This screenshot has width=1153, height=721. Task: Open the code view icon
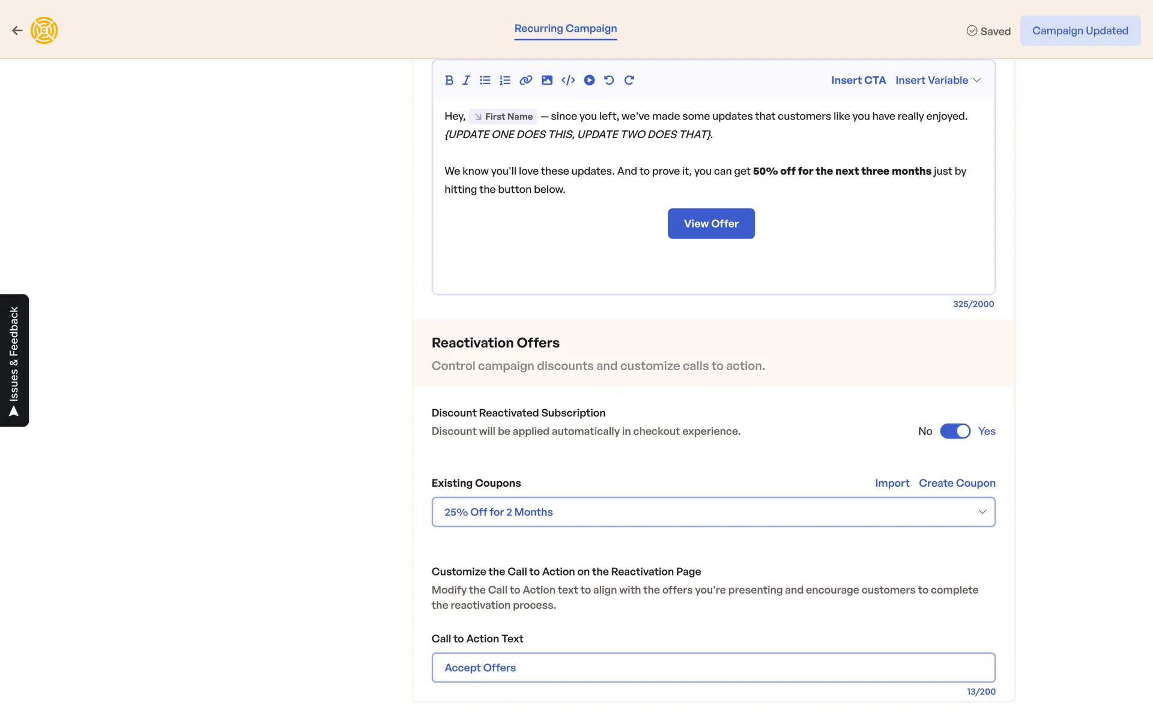click(x=568, y=80)
